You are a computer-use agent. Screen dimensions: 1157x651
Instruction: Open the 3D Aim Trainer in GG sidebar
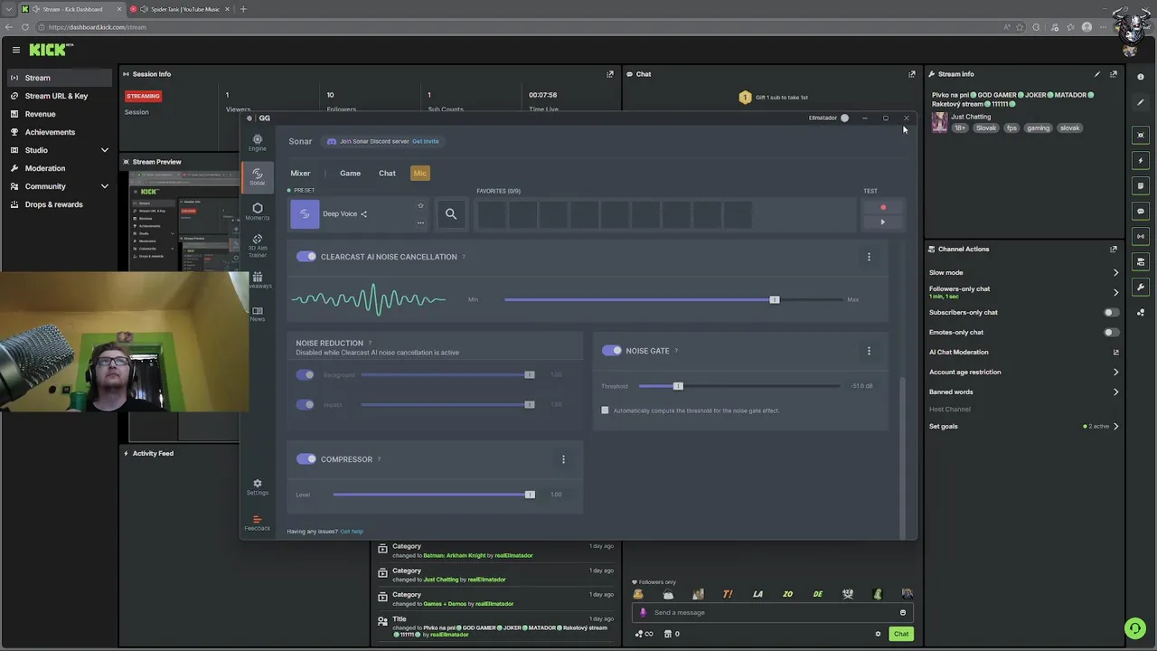coord(258,246)
